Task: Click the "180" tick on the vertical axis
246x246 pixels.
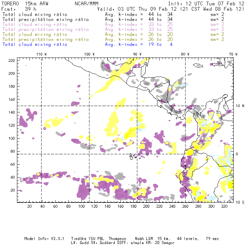Action: click(x=12, y=86)
